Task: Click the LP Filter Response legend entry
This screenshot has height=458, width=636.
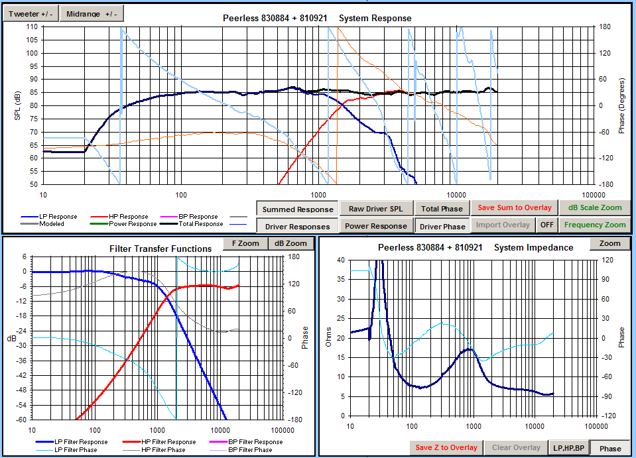Action: click(72, 442)
